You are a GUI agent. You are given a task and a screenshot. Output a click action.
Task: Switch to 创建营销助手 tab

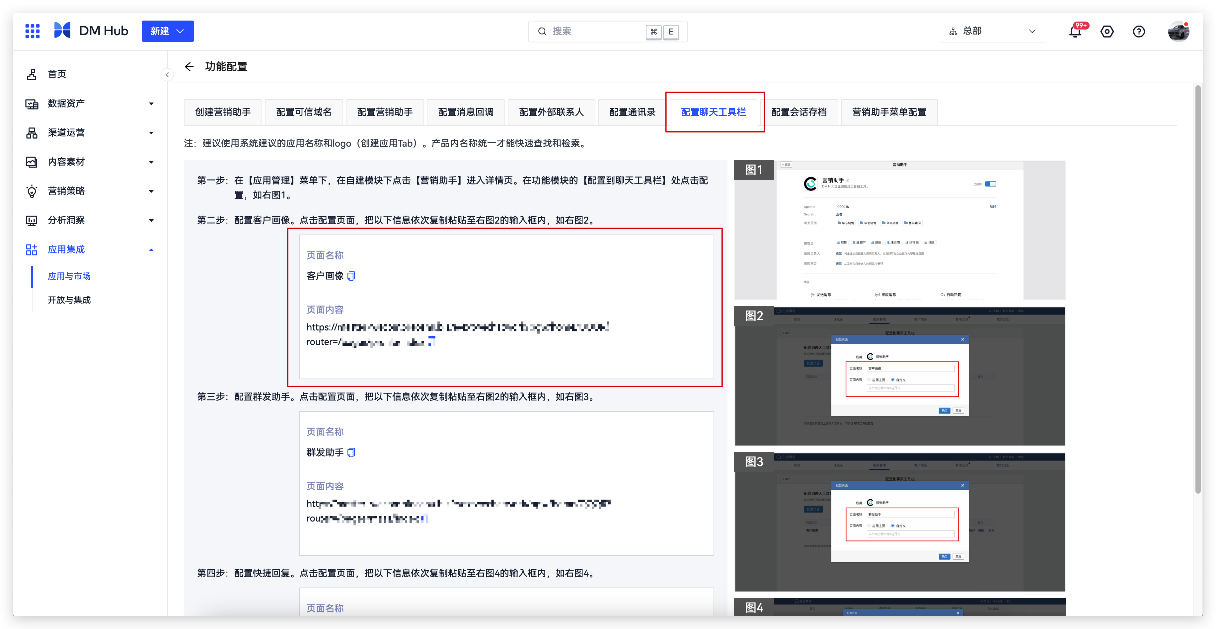[x=223, y=112]
